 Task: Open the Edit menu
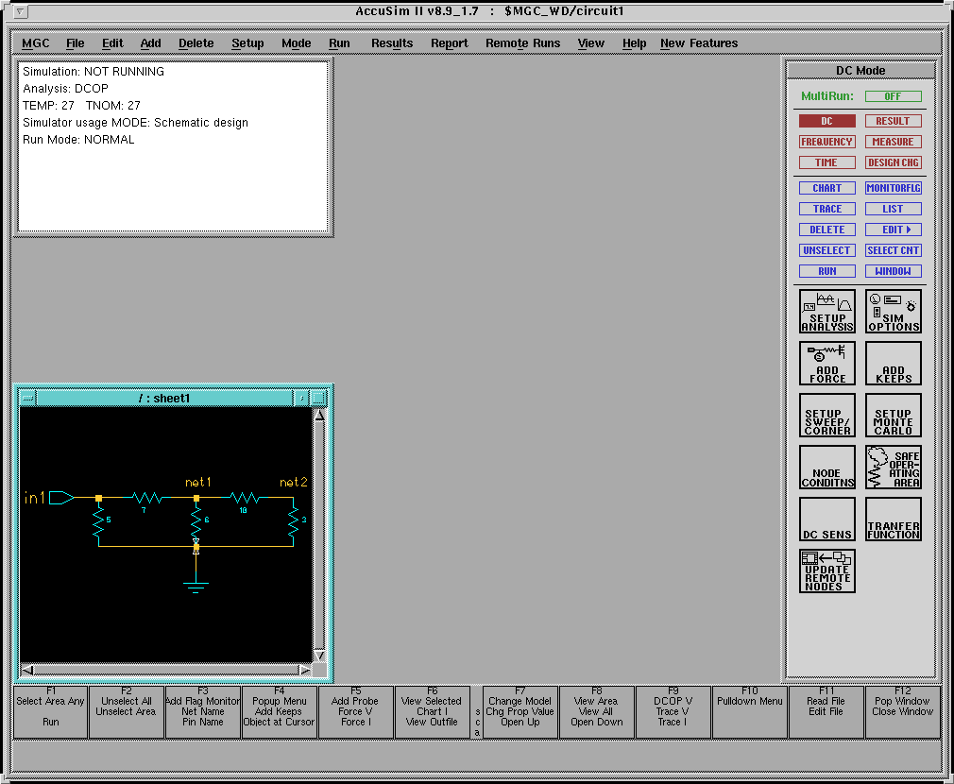pos(112,43)
